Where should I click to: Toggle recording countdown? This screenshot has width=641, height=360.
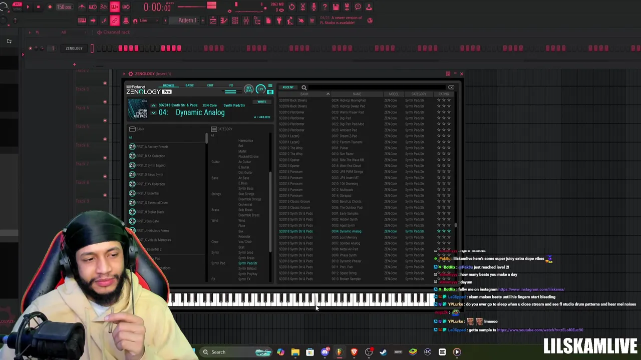104,7
